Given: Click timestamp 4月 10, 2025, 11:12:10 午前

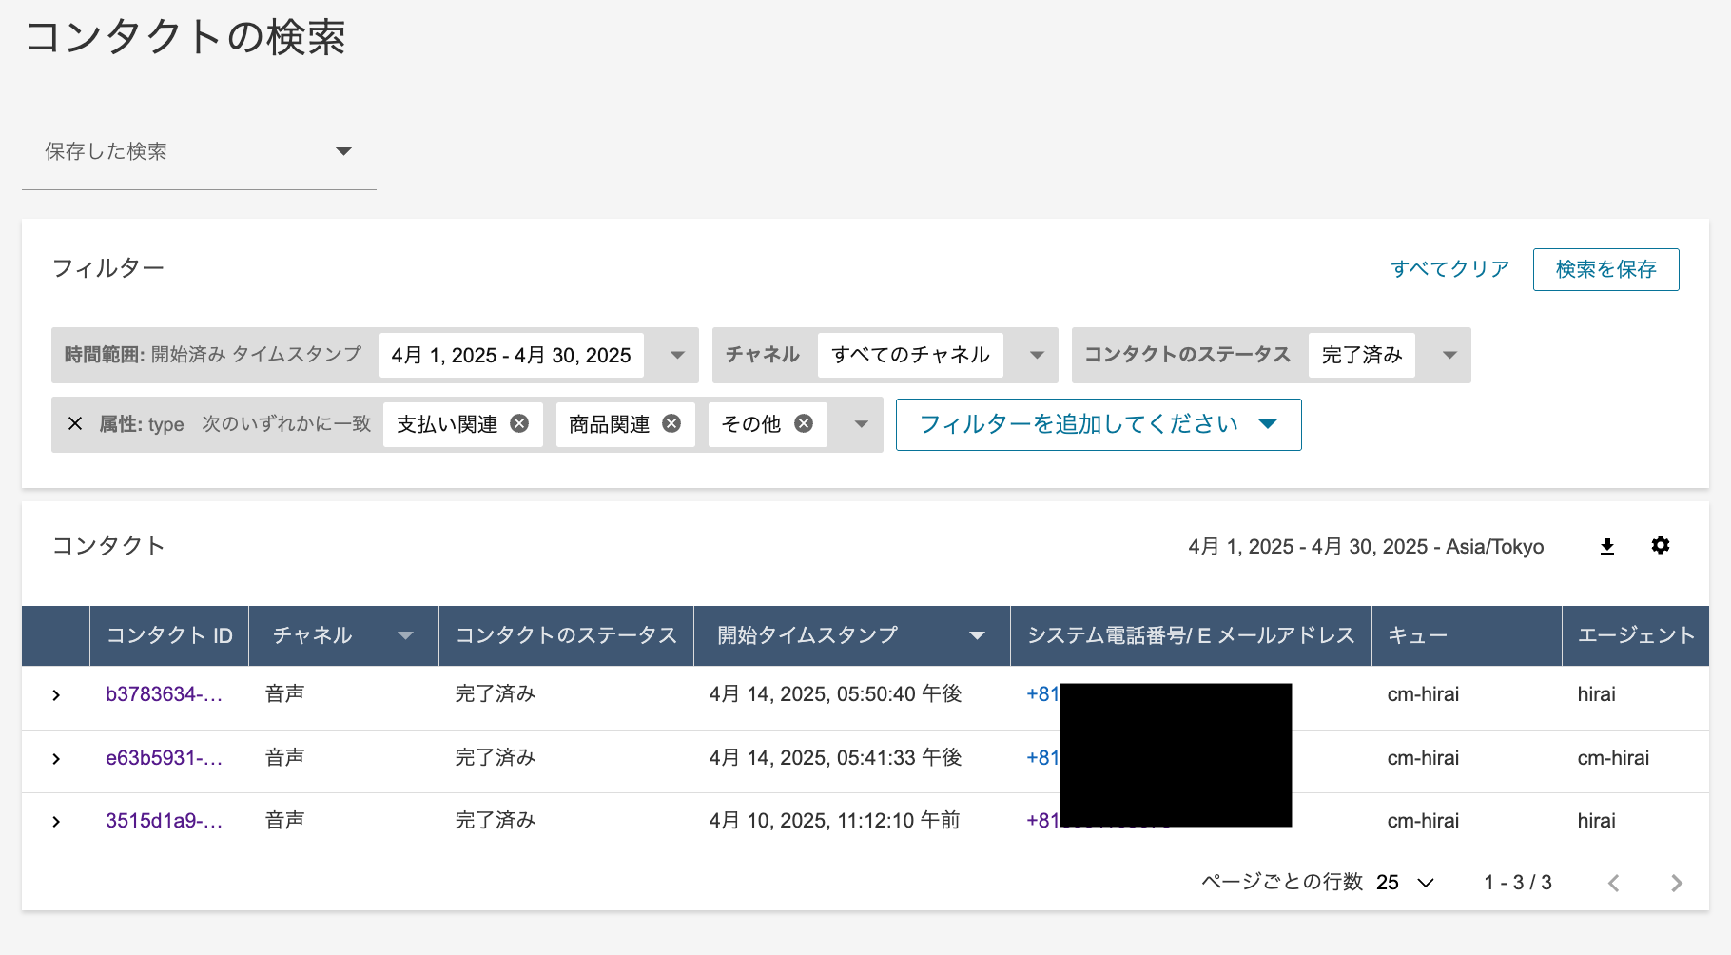Looking at the screenshot, I should (834, 821).
